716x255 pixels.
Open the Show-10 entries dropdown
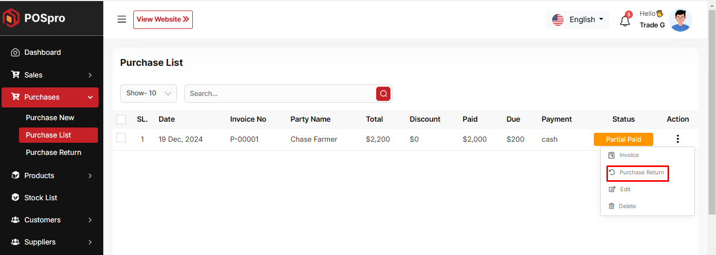pos(149,93)
